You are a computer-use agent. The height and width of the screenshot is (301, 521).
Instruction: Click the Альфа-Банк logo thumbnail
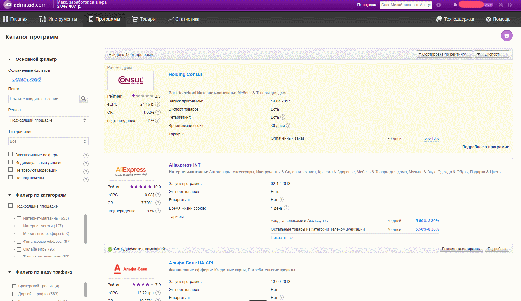131,269
